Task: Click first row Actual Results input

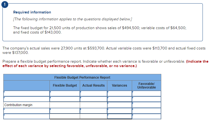Action: click(x=94, y=93)
